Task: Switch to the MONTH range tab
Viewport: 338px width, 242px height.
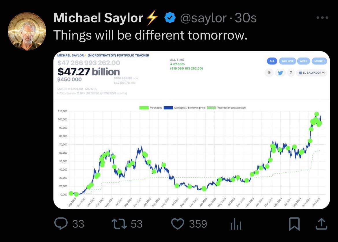Action: click(x=319, y=61)
